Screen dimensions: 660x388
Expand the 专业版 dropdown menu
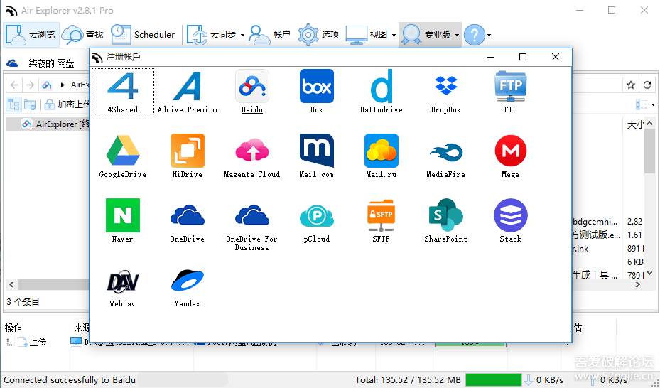pos(457,35)
